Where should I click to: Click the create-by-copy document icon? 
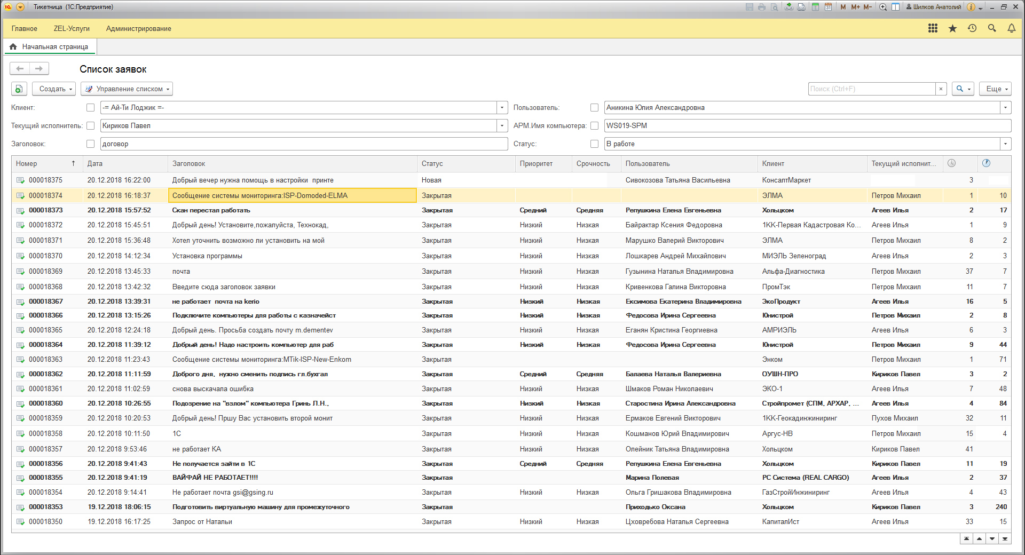(19, 89)
